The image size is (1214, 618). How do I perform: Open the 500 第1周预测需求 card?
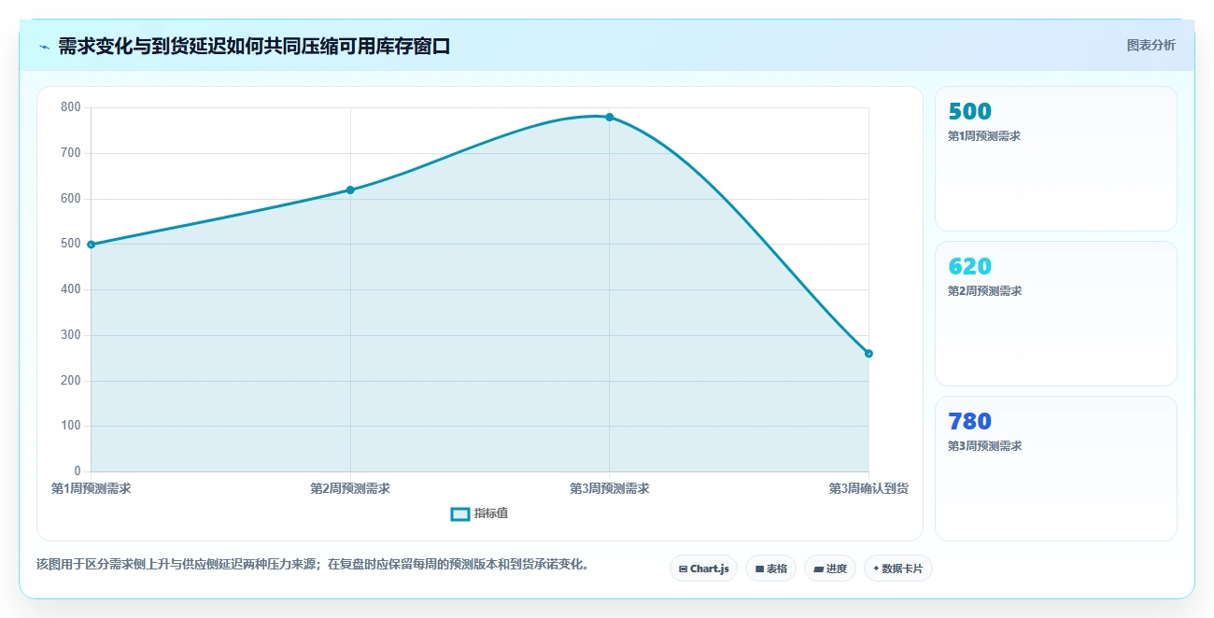pos(1056,159)
